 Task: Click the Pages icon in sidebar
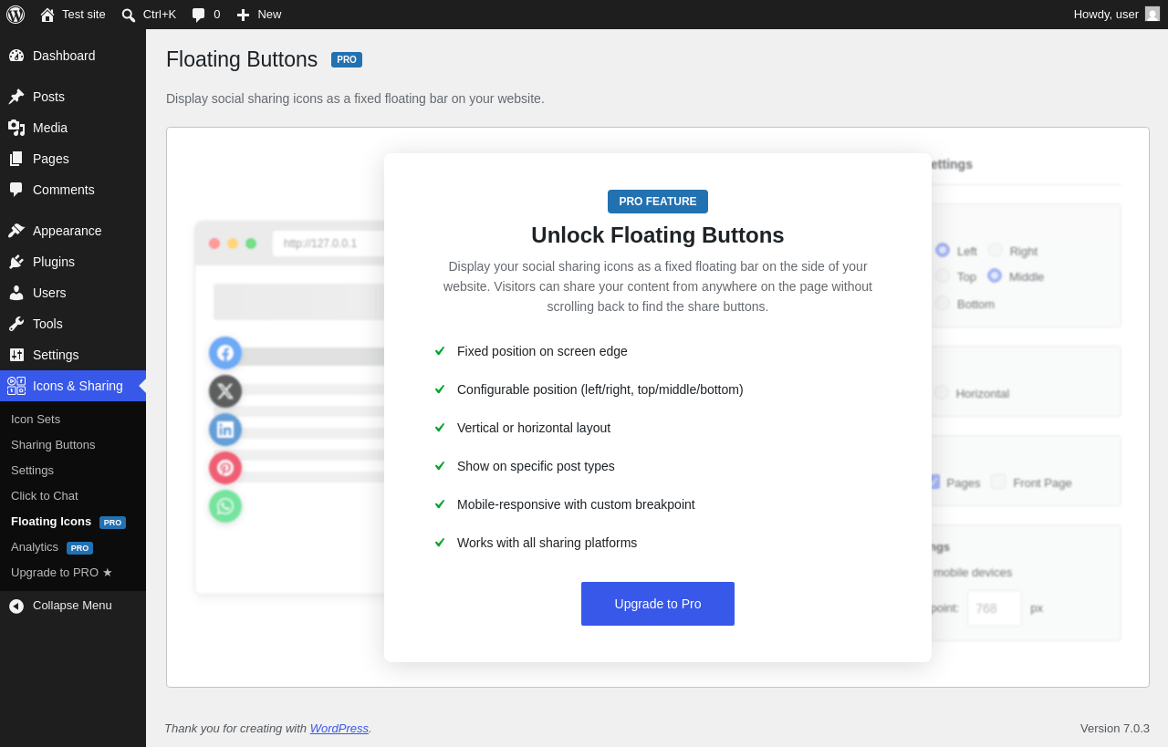tap(16, 159)
